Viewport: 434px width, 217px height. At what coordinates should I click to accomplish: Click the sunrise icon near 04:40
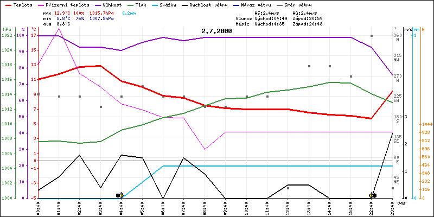pos(120,195)
